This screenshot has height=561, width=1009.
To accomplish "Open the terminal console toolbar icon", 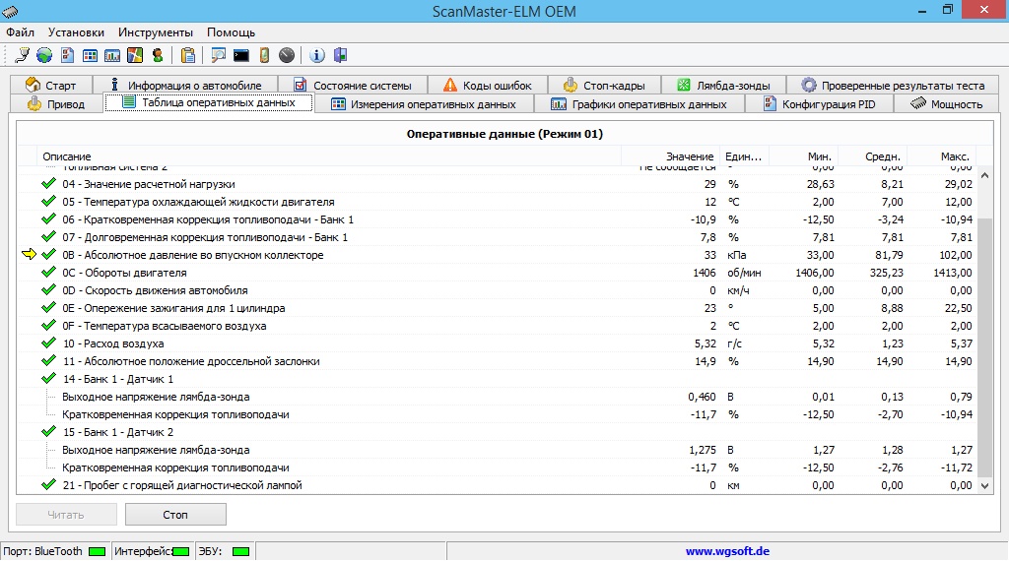I will tap(240, 55).
